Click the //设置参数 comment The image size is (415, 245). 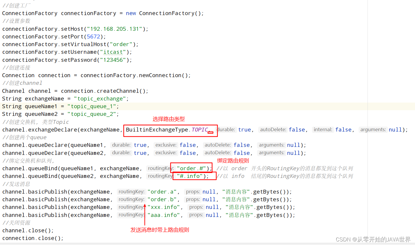pyautogui.click(x=16, y=21)
